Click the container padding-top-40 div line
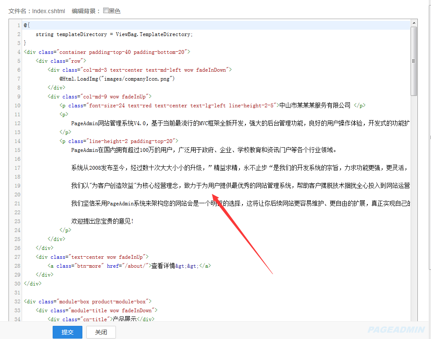The height and width of the screenshot is (339, 431). (x=107, y=52)
